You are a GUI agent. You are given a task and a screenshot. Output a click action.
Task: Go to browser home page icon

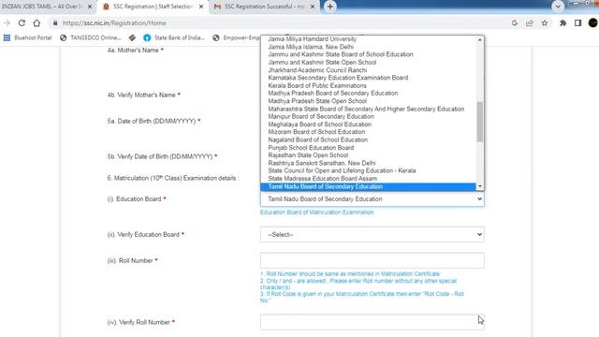click(x=37, y=22)
